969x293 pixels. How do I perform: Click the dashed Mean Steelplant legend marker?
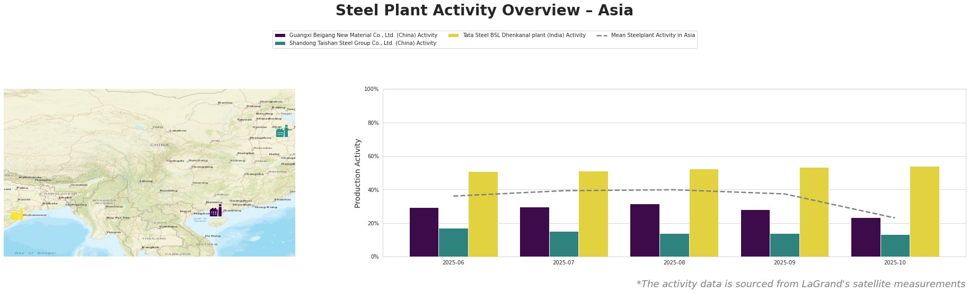(602, 35)
